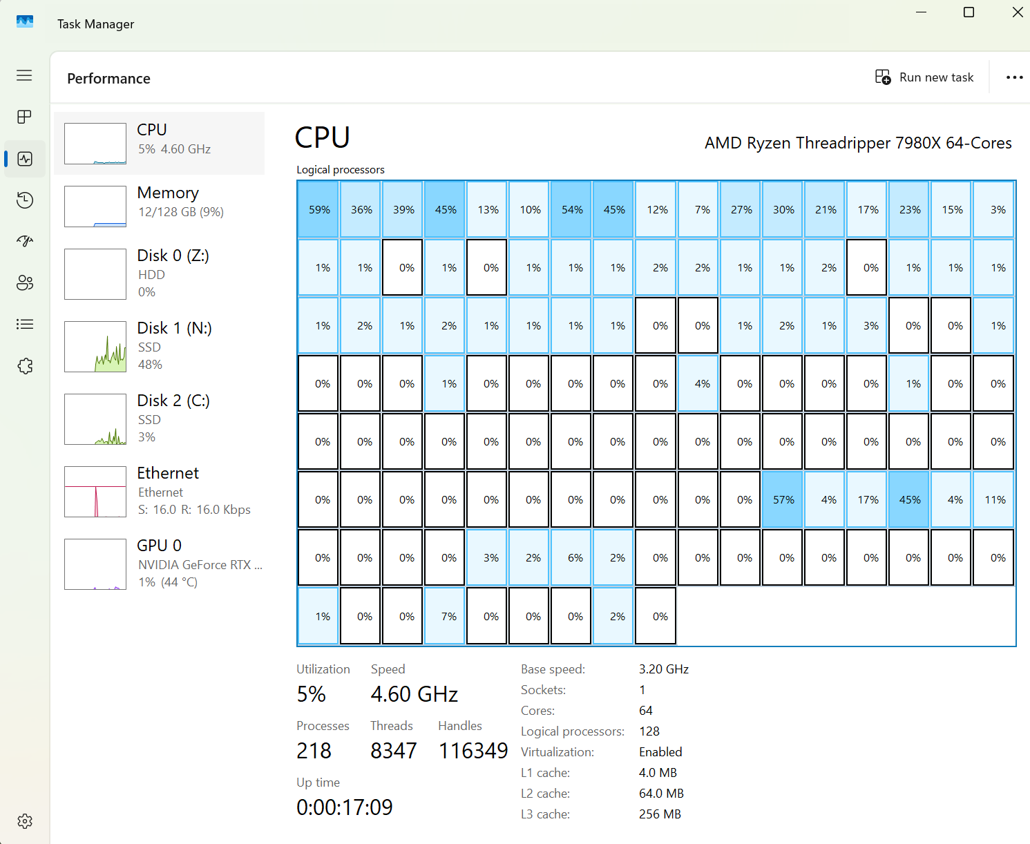This screenshot has width=1030, height=844.
Task: Open Task Manager settings gear
Action: [x=25, y=821]
